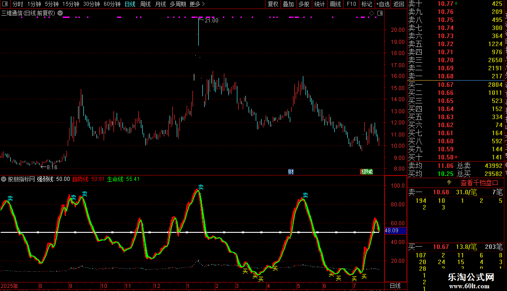The width and height of the screenshot is (507, 291).
Task: Click buy-queue order size 107
Action: [421, 255]
